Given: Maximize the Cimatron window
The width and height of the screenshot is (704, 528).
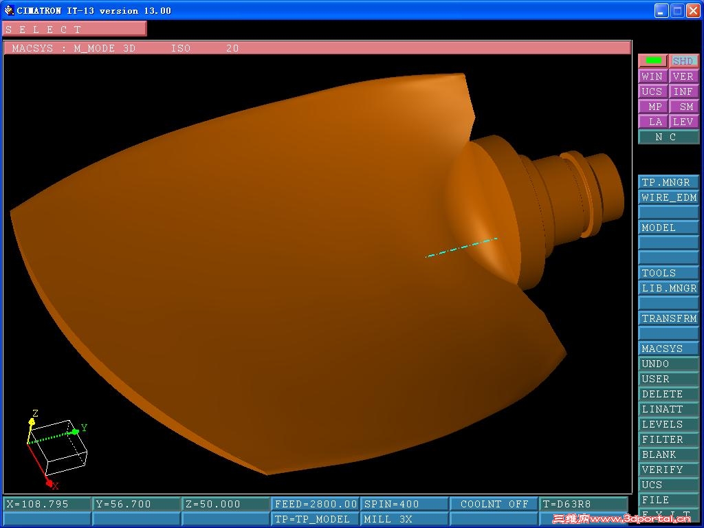Looking at the screenshot, I should pyautogui.click(x=677, y=10).
